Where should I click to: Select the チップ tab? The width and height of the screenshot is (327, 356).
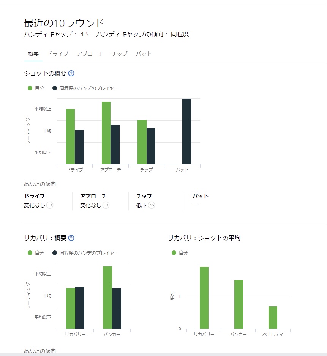tap(120, 54)
